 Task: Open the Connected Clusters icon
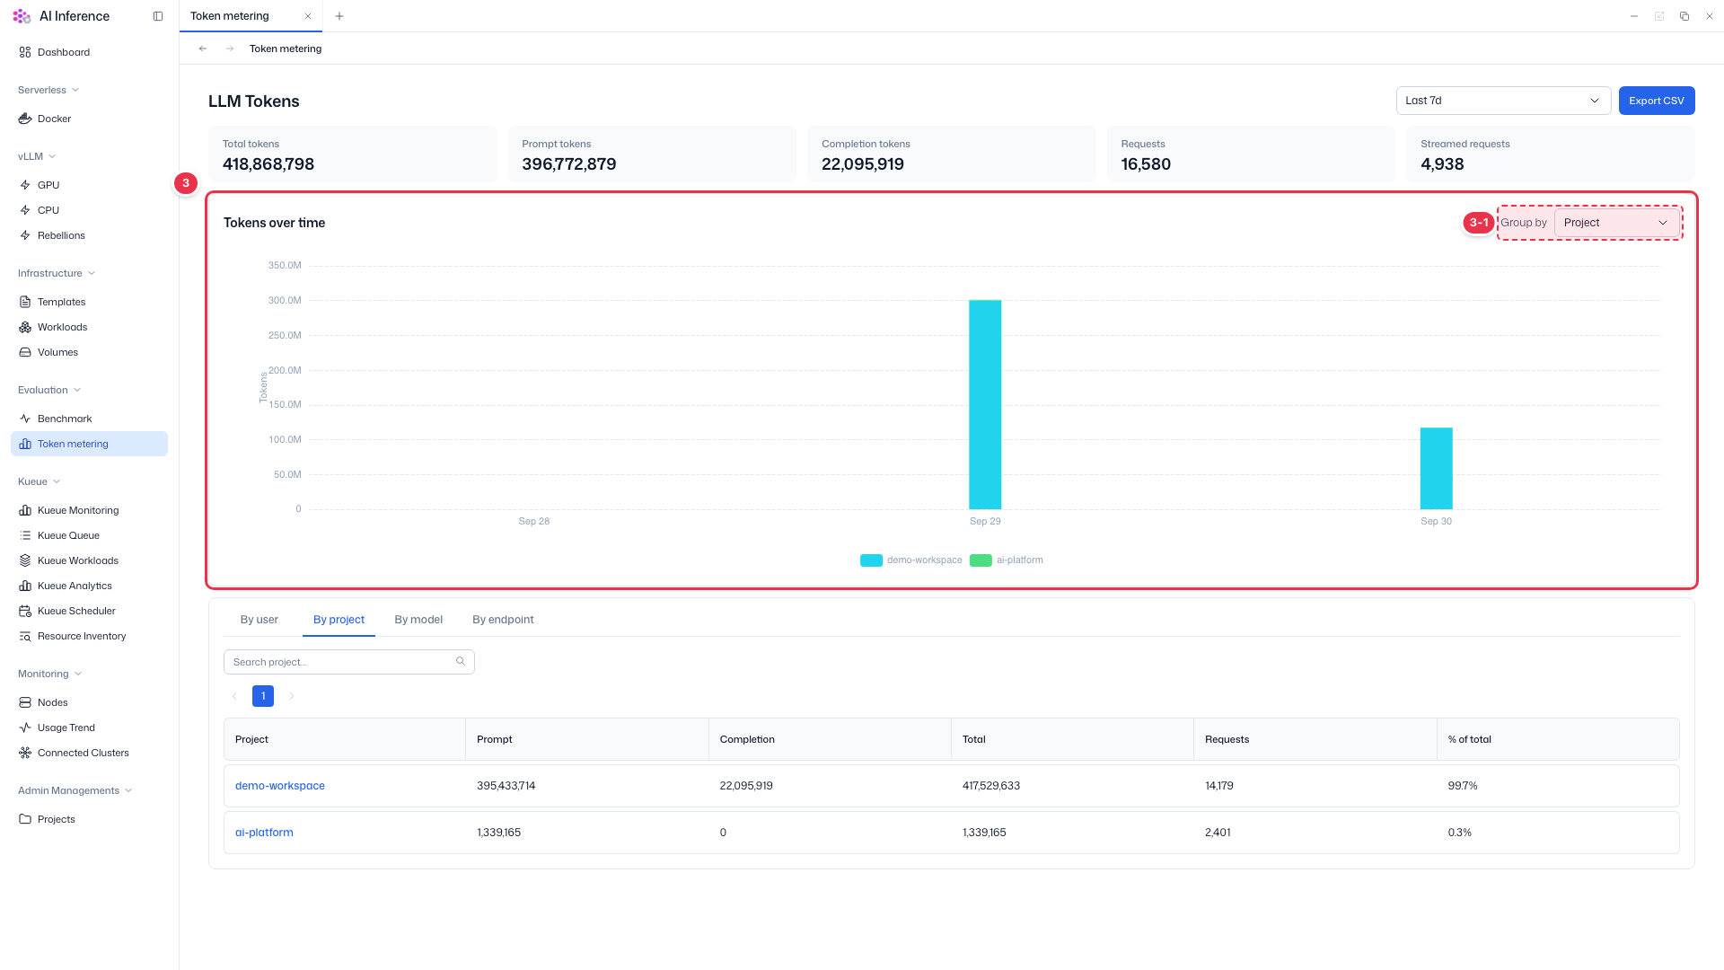(25, 753)
